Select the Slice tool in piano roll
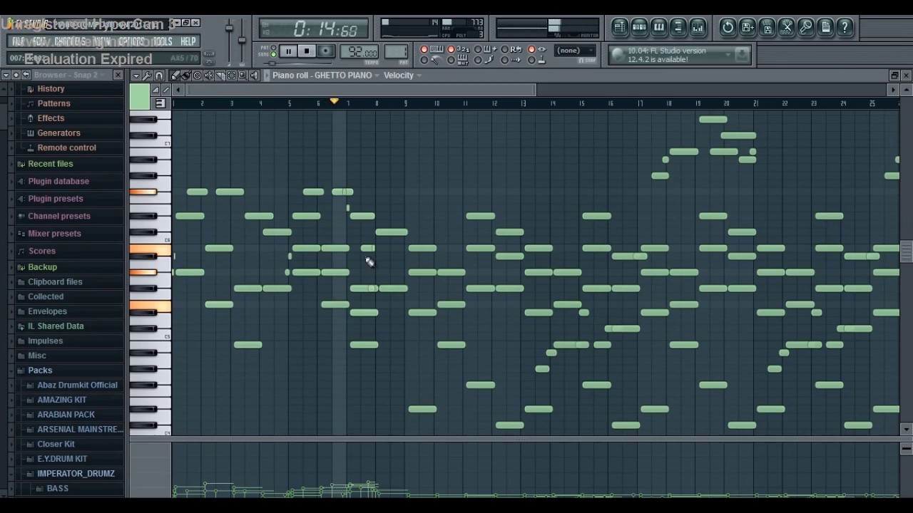 click(x=220, y=76)
